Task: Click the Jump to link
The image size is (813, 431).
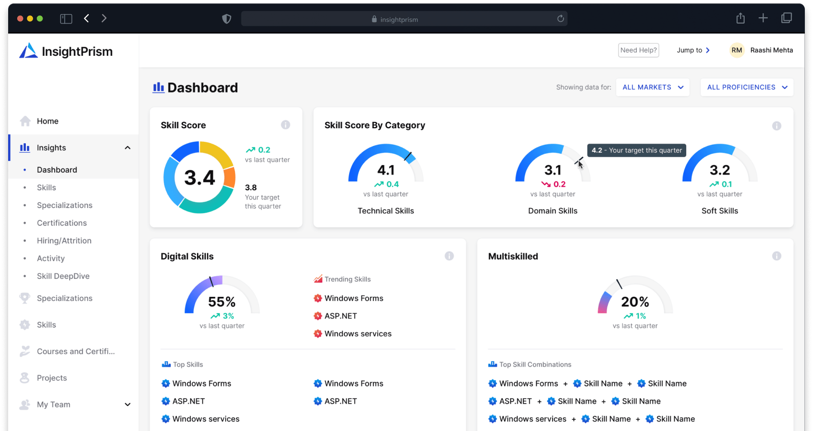Action: click(693, 50)
